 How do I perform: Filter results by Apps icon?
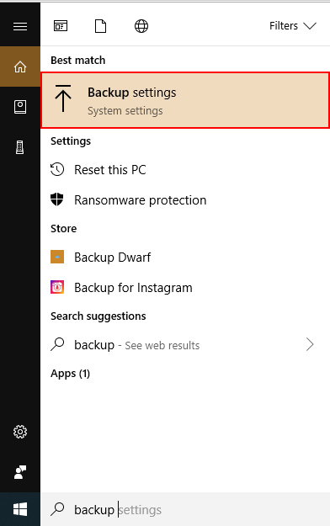click(x=61, y=26)
